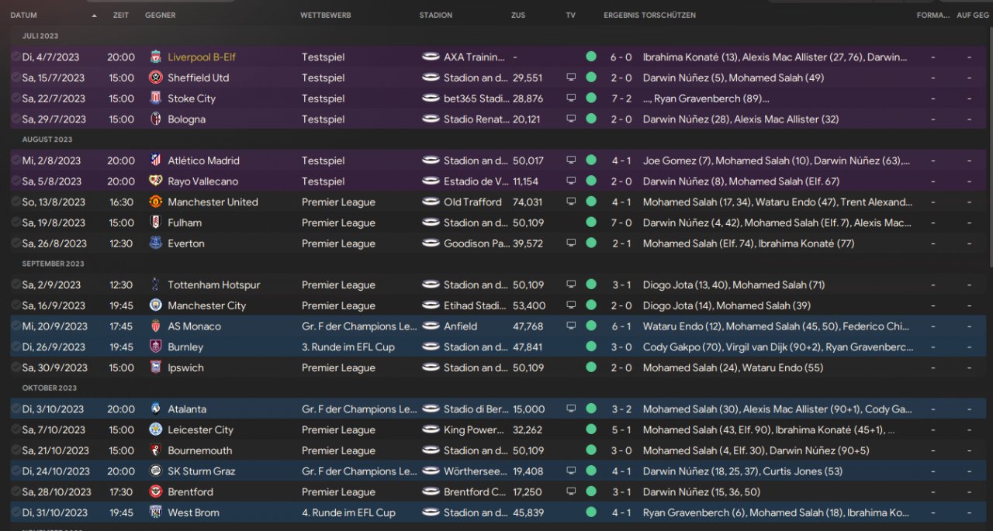Click the Manchester United club badge

click(155, 202)
